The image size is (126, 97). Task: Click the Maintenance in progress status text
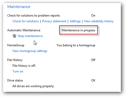click(x=78, y=30)
